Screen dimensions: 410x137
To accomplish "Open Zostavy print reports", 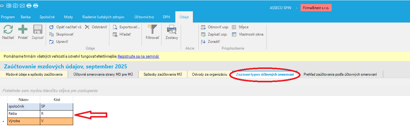I will tap(172, 32).
